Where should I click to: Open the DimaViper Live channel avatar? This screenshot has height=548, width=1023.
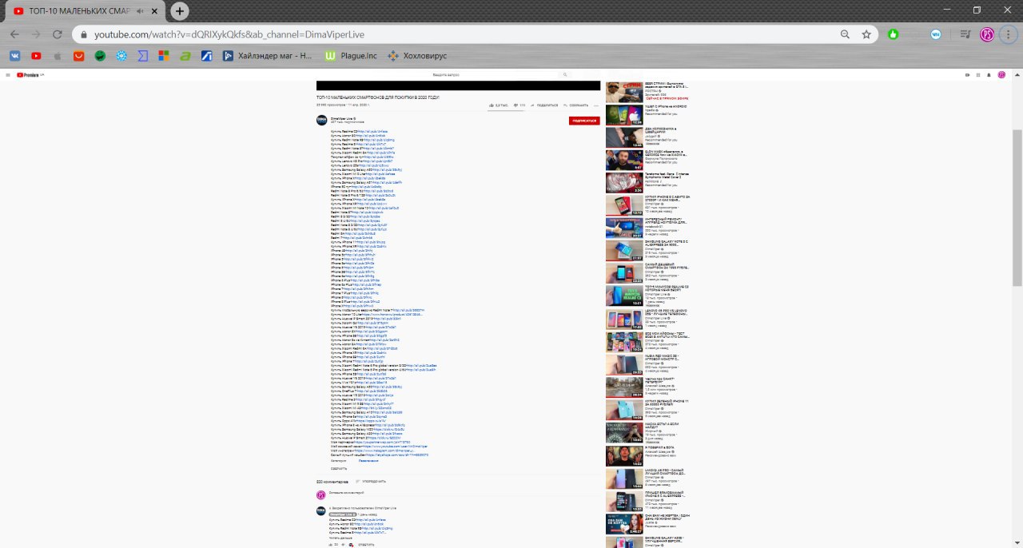(x=321, y=120)
